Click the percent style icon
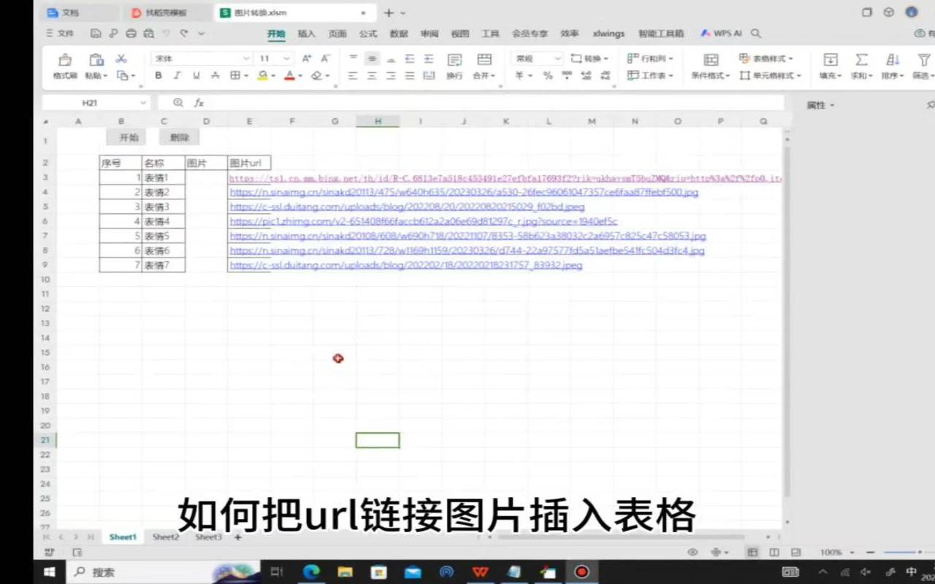935x584 pixels. coord(548,75)
